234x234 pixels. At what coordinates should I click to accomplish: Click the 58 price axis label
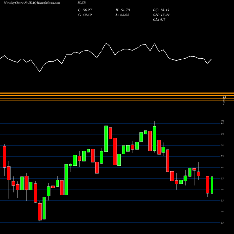click(222, 190)
